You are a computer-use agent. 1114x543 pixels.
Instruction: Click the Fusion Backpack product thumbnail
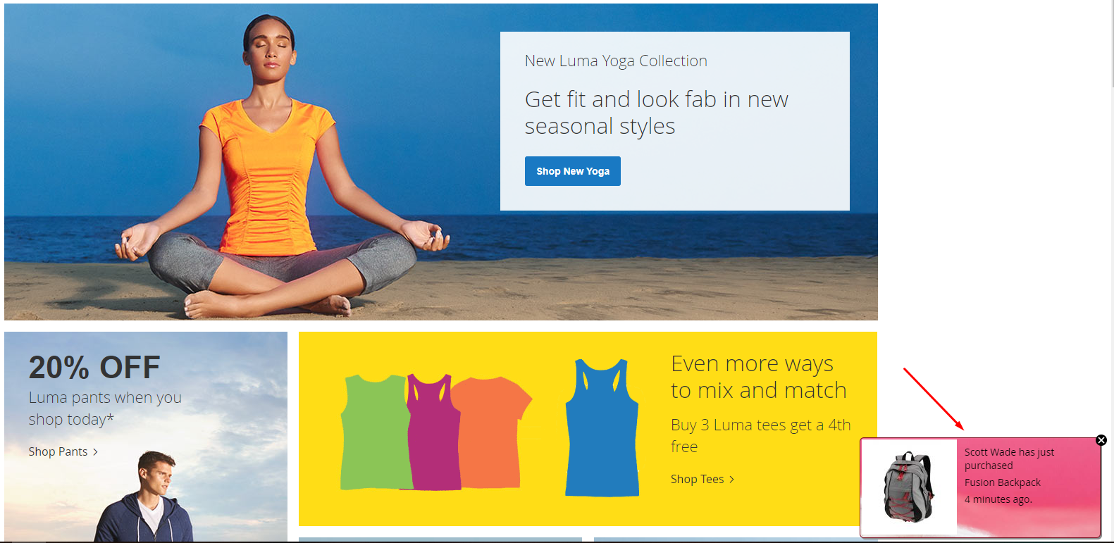[909, 487]
